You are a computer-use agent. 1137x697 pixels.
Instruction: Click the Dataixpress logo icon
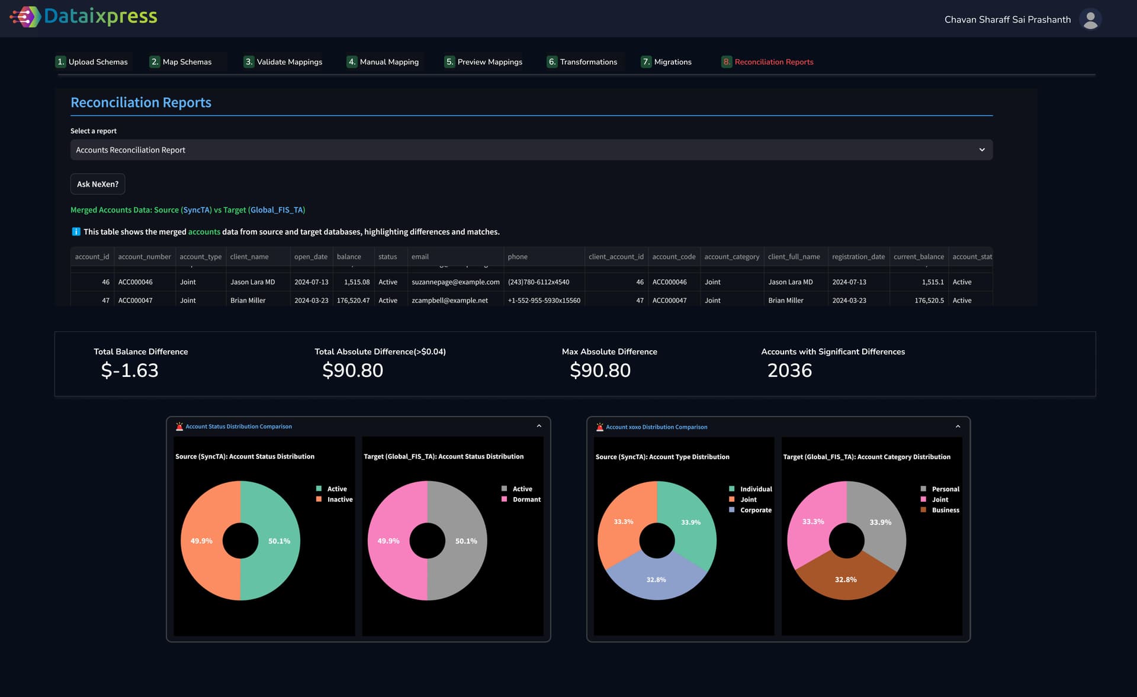click(25, 17)
